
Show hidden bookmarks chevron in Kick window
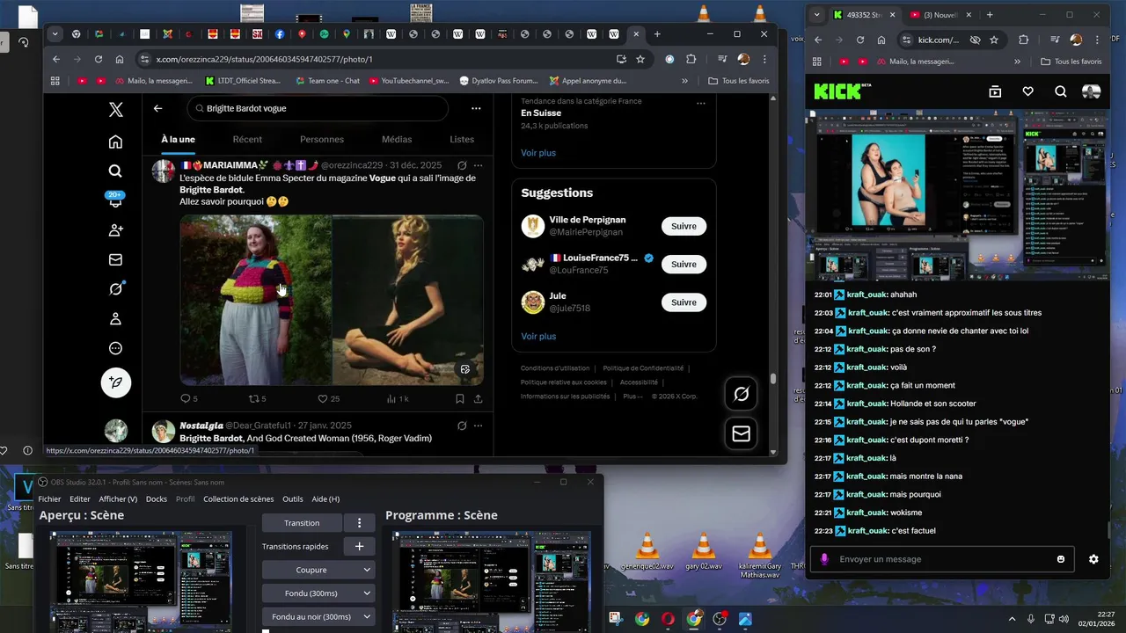[x=1017, y=62]
